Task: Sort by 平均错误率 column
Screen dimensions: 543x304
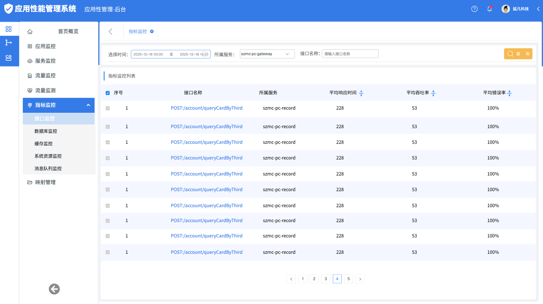Action: tap(509, 93)
